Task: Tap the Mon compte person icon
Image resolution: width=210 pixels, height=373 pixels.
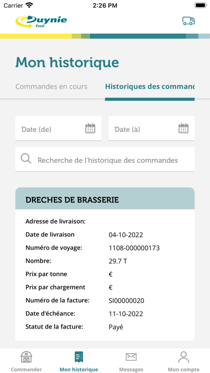Action: pos(184,357)
